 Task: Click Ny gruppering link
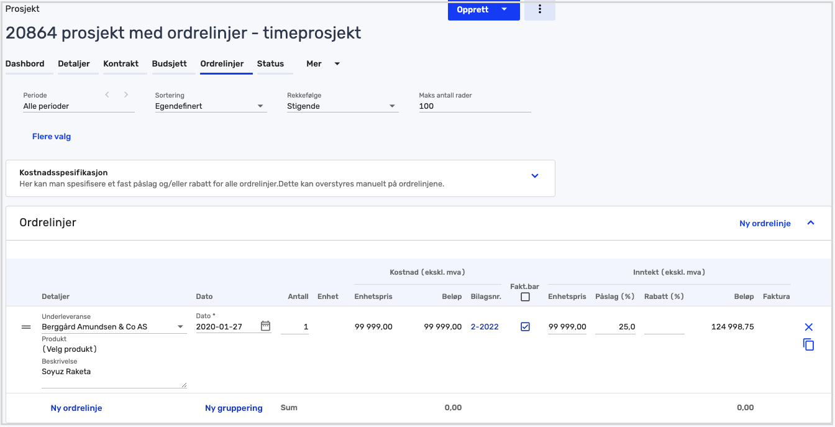pos(234,408)
